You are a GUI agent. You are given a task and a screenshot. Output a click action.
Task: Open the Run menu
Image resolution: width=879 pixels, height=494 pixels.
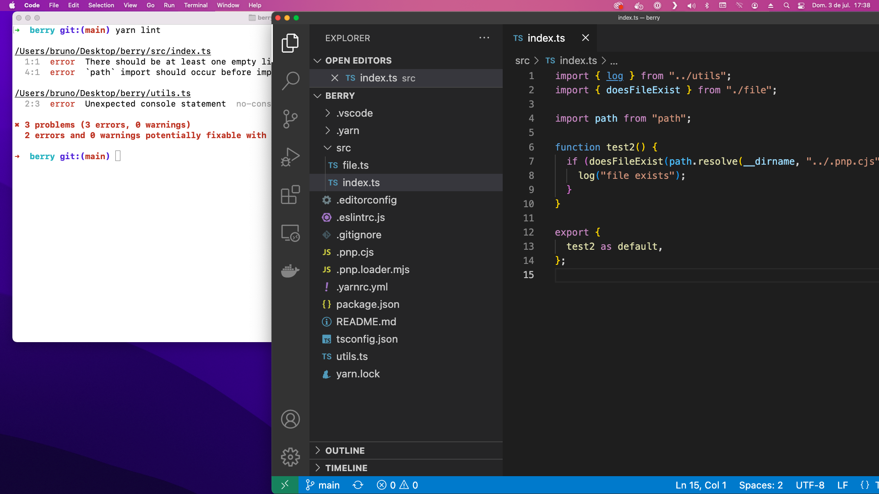[x=169, y=5]
